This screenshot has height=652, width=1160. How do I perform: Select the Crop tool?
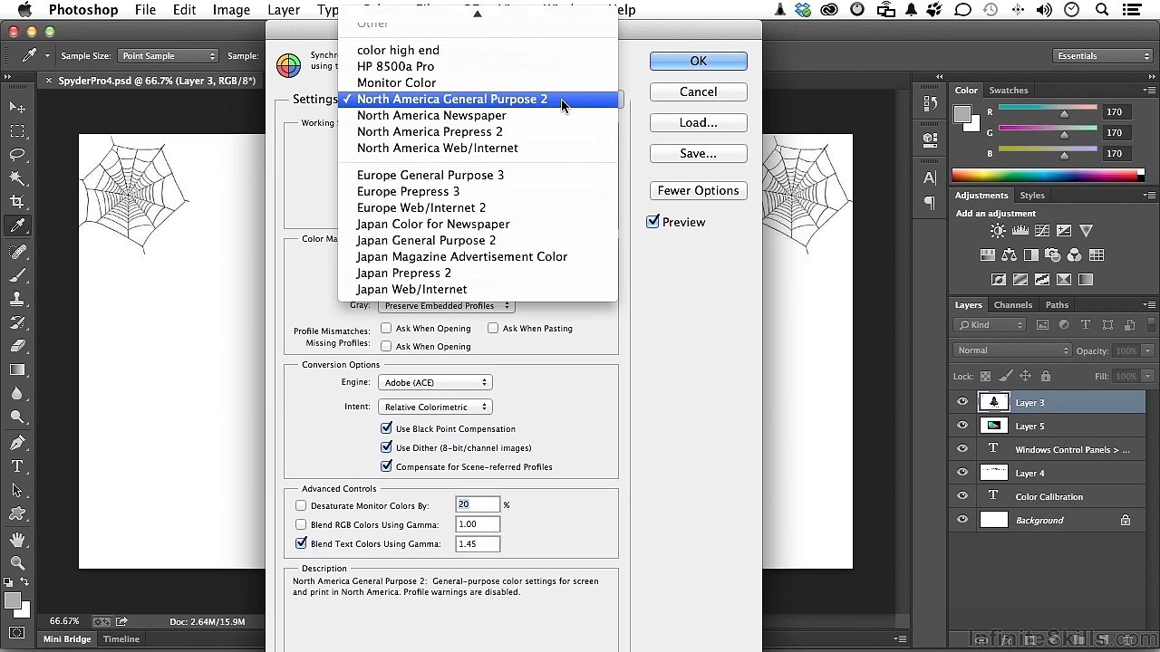pos(17,202)
